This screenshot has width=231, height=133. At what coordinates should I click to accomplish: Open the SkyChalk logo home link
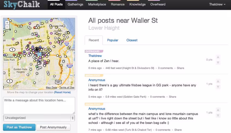(x=22, y=5)
